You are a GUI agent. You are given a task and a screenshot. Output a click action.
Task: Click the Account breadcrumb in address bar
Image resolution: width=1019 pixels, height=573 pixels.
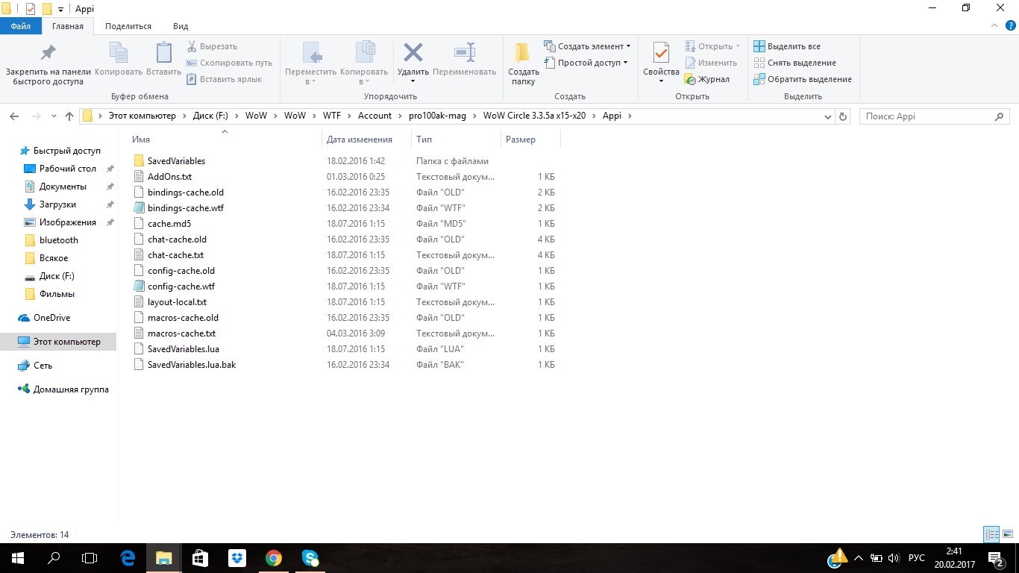[x=374, y=116]
